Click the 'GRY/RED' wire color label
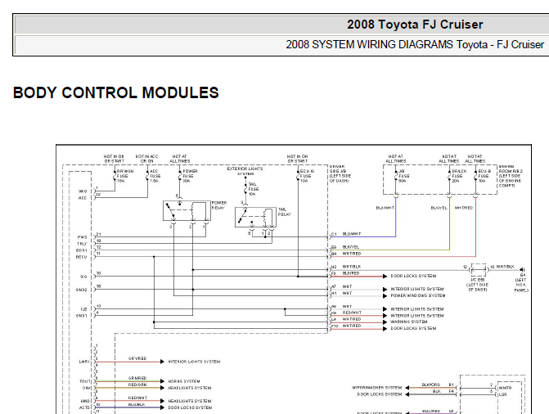Screen dimensions: 549x414 point(137,358)
